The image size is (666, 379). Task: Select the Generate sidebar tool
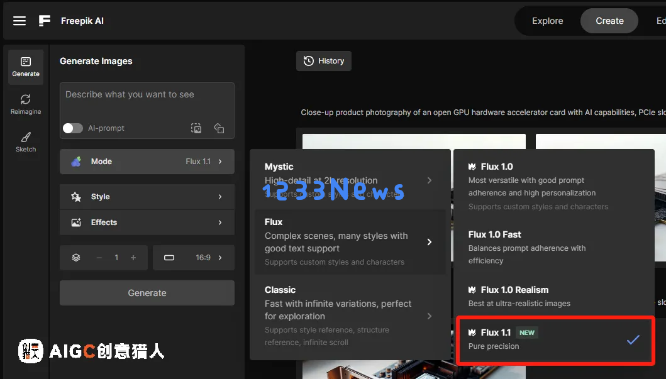click(x=26, y=67)
